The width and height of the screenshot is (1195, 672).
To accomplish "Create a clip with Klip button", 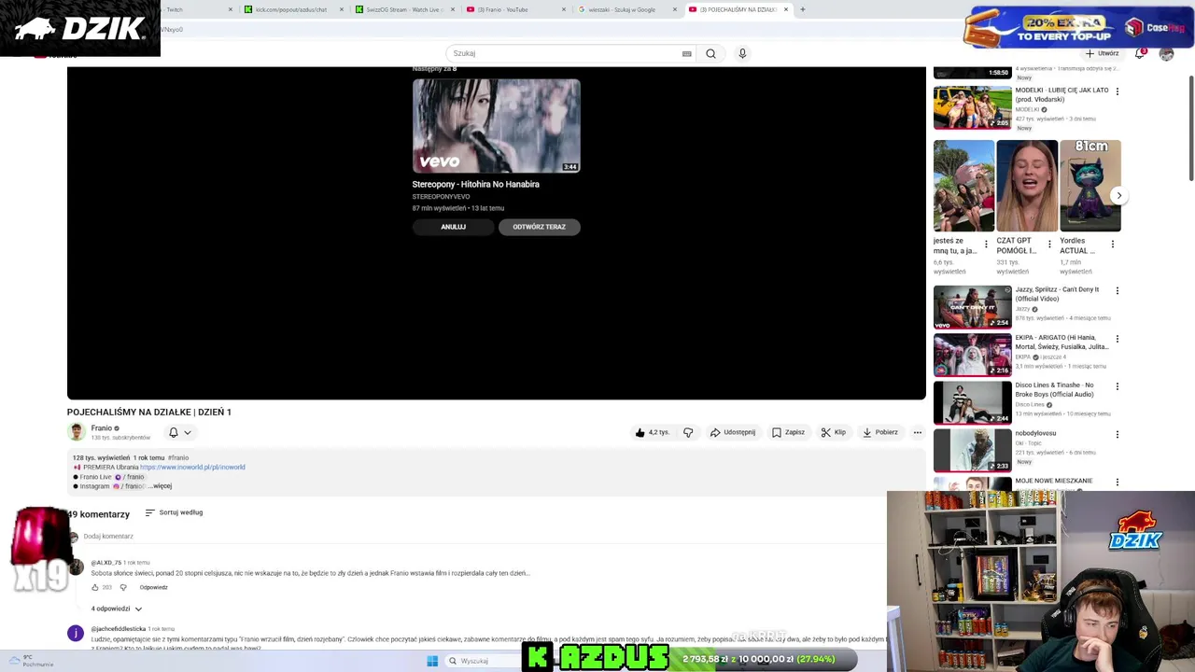I will 834,432.
